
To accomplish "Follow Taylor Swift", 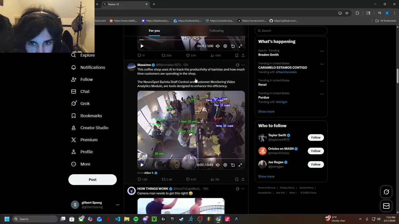I will (316, 138).
